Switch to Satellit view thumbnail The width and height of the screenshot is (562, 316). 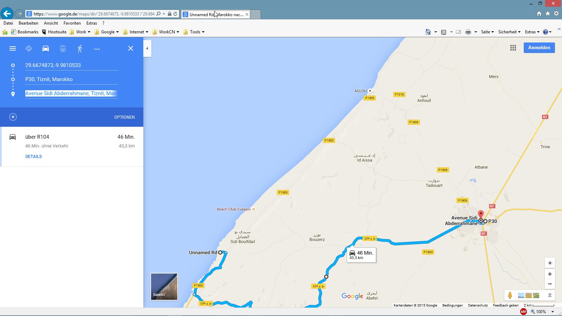pyautogui.click(x=164, y=287)
